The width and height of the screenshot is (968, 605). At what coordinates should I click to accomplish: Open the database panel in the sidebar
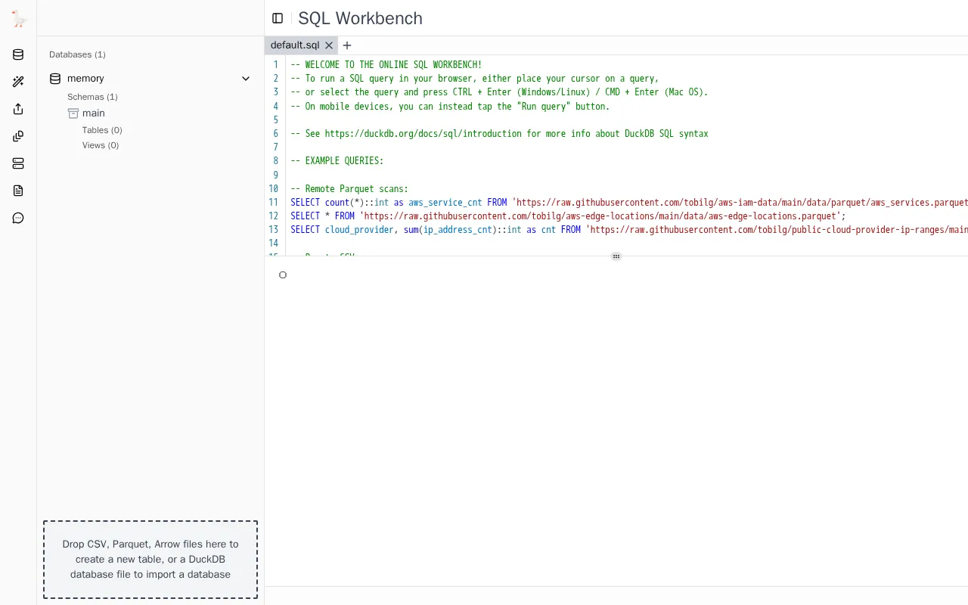[x=18, y=54]
